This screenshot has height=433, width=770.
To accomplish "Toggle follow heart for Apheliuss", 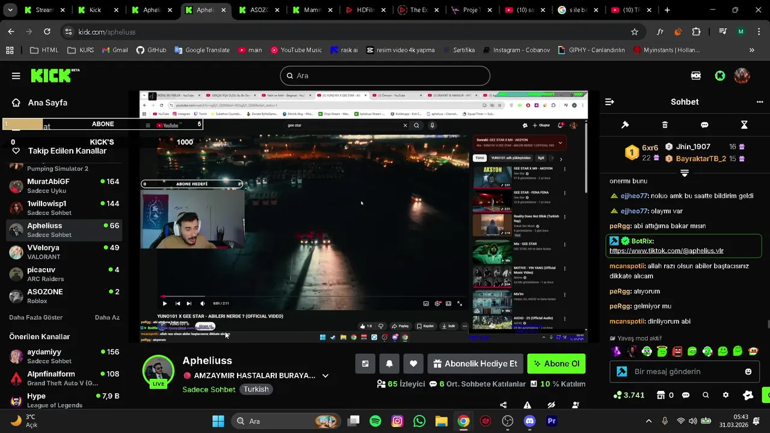I will point(413,364).
